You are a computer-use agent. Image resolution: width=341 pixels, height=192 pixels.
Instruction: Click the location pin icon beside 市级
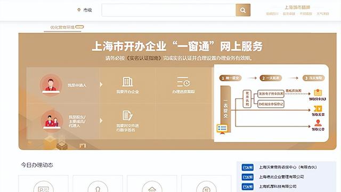[x=79, y=10]
